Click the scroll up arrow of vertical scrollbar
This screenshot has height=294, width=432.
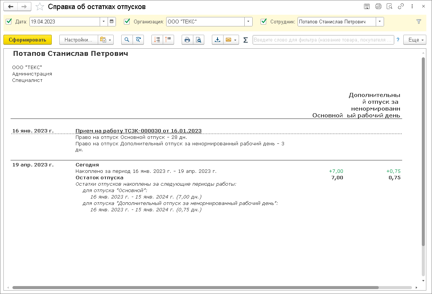[x=423, y=52]
